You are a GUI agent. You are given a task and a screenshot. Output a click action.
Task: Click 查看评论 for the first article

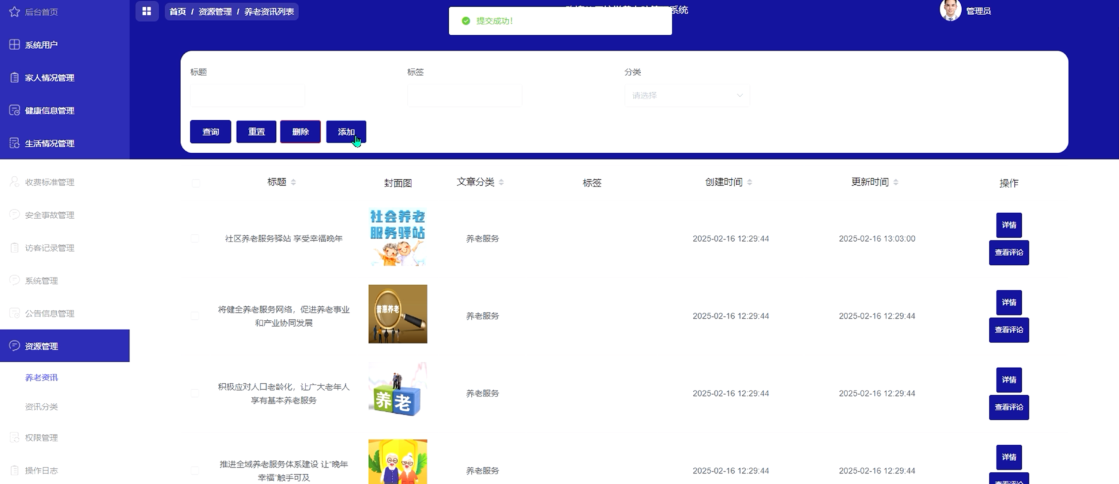[x=1009, y=253]
